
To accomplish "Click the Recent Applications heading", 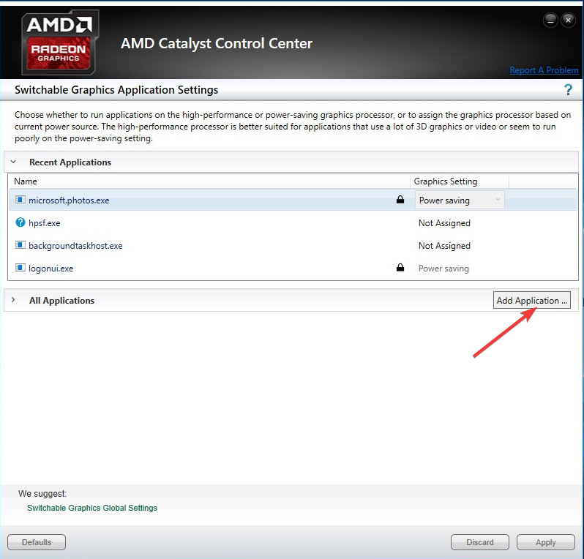I will 70,162.
